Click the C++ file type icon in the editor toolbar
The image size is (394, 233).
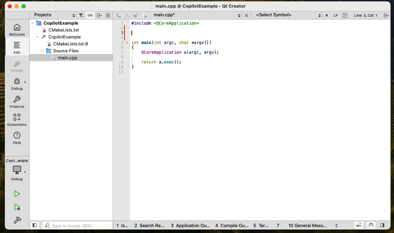tap(145, 15)
